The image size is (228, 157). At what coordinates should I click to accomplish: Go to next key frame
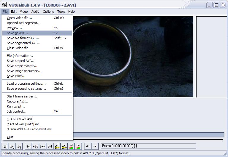(x=64, y=147)
